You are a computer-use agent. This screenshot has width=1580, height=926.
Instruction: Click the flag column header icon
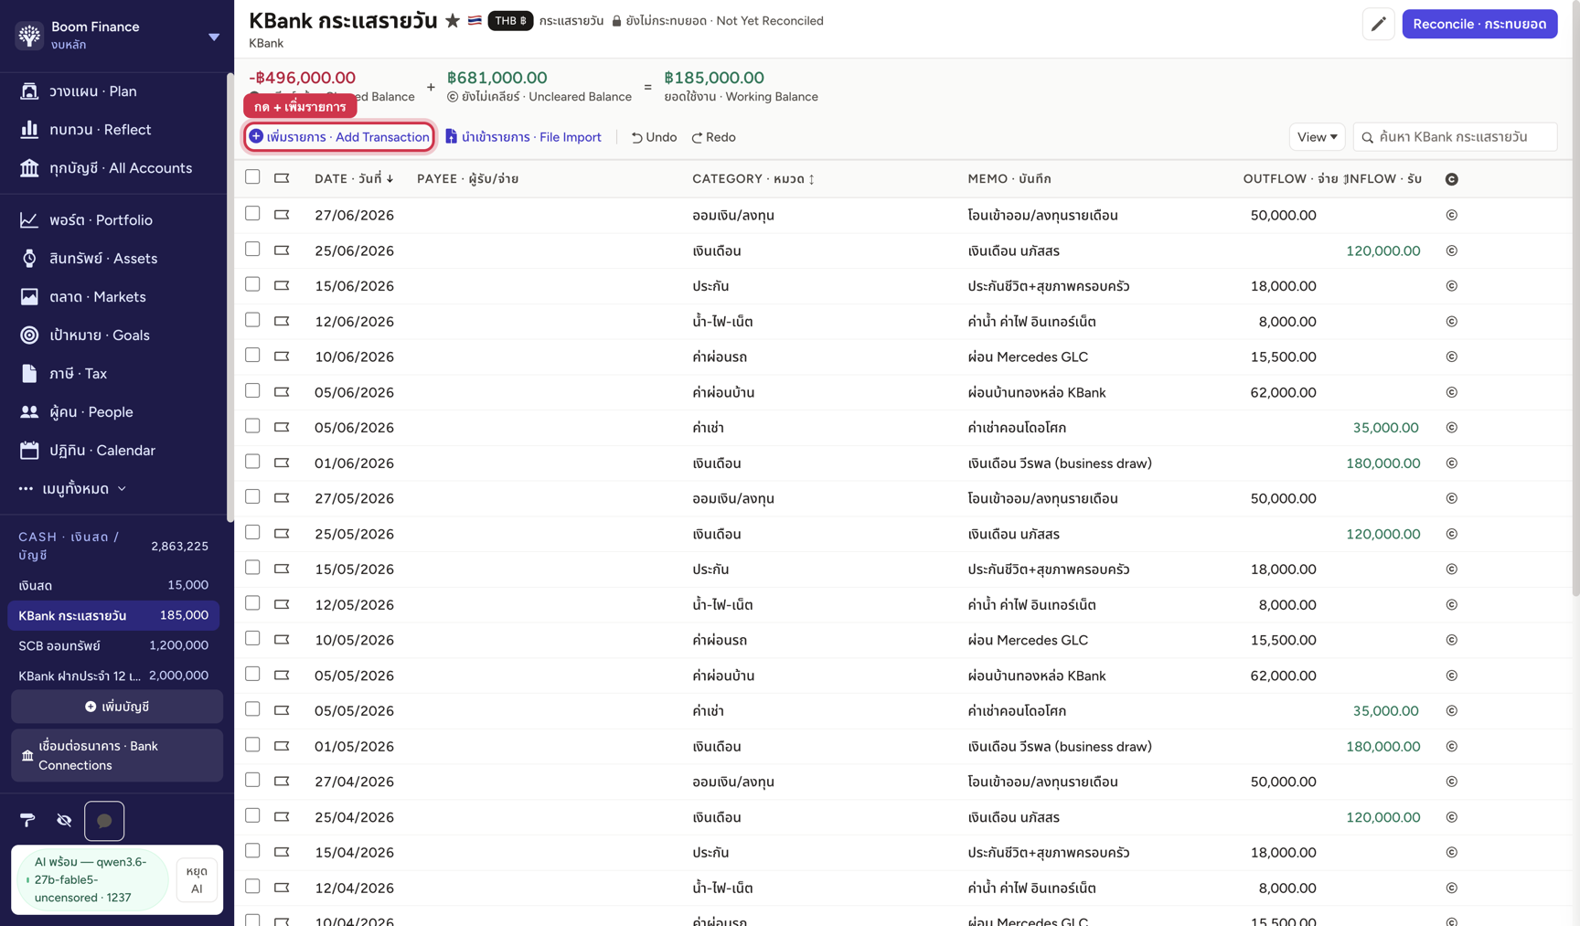[x=282, y=178]
